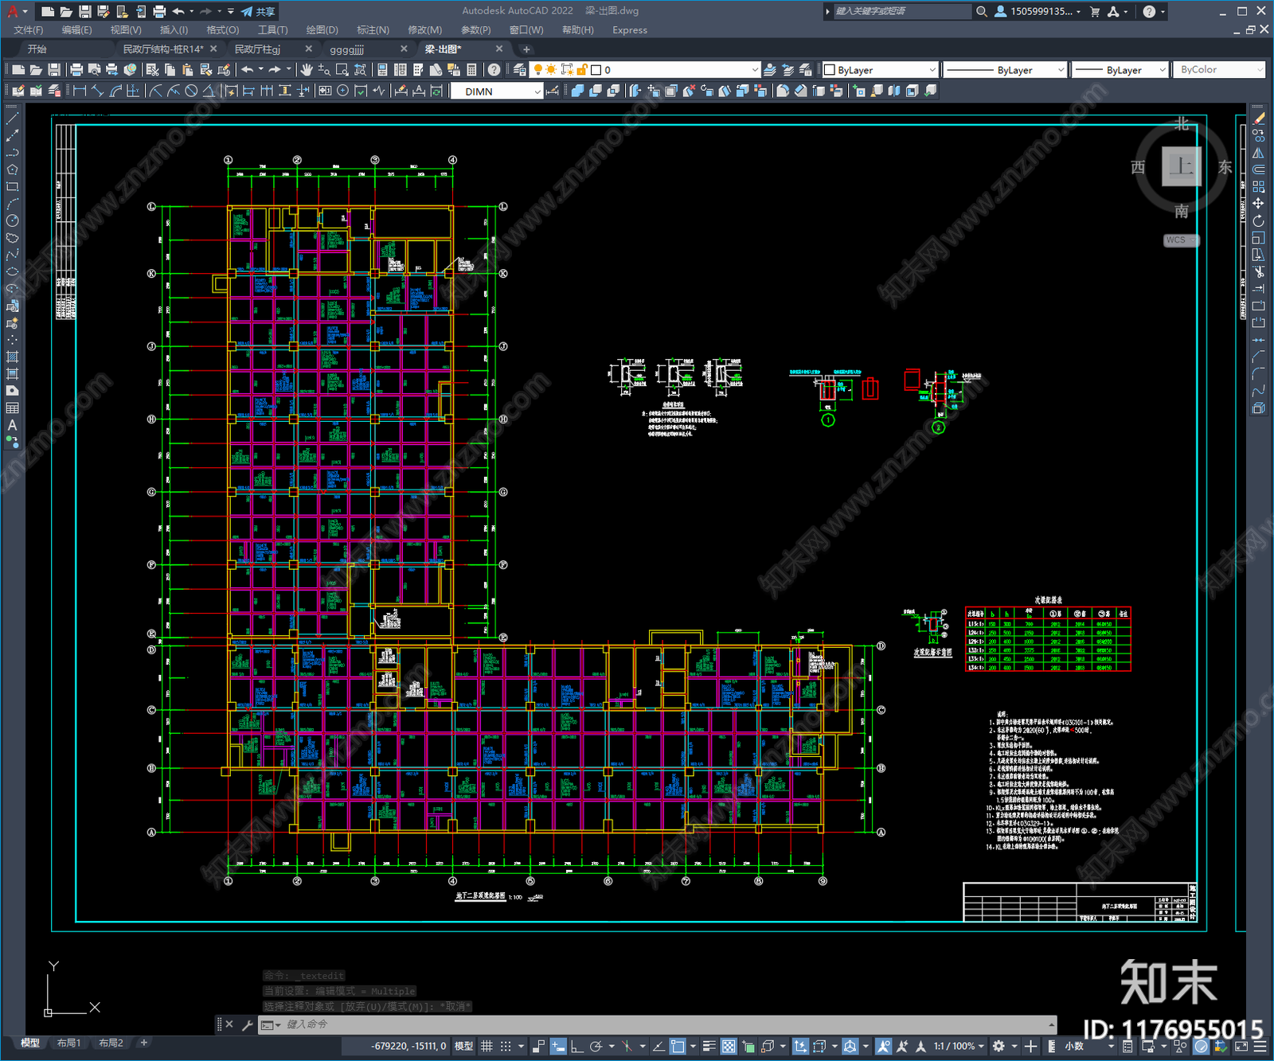This screenshot has height=1061, width=1274.
Task: Click the new drawing tab plus button
Action: (x=526, y=49)
